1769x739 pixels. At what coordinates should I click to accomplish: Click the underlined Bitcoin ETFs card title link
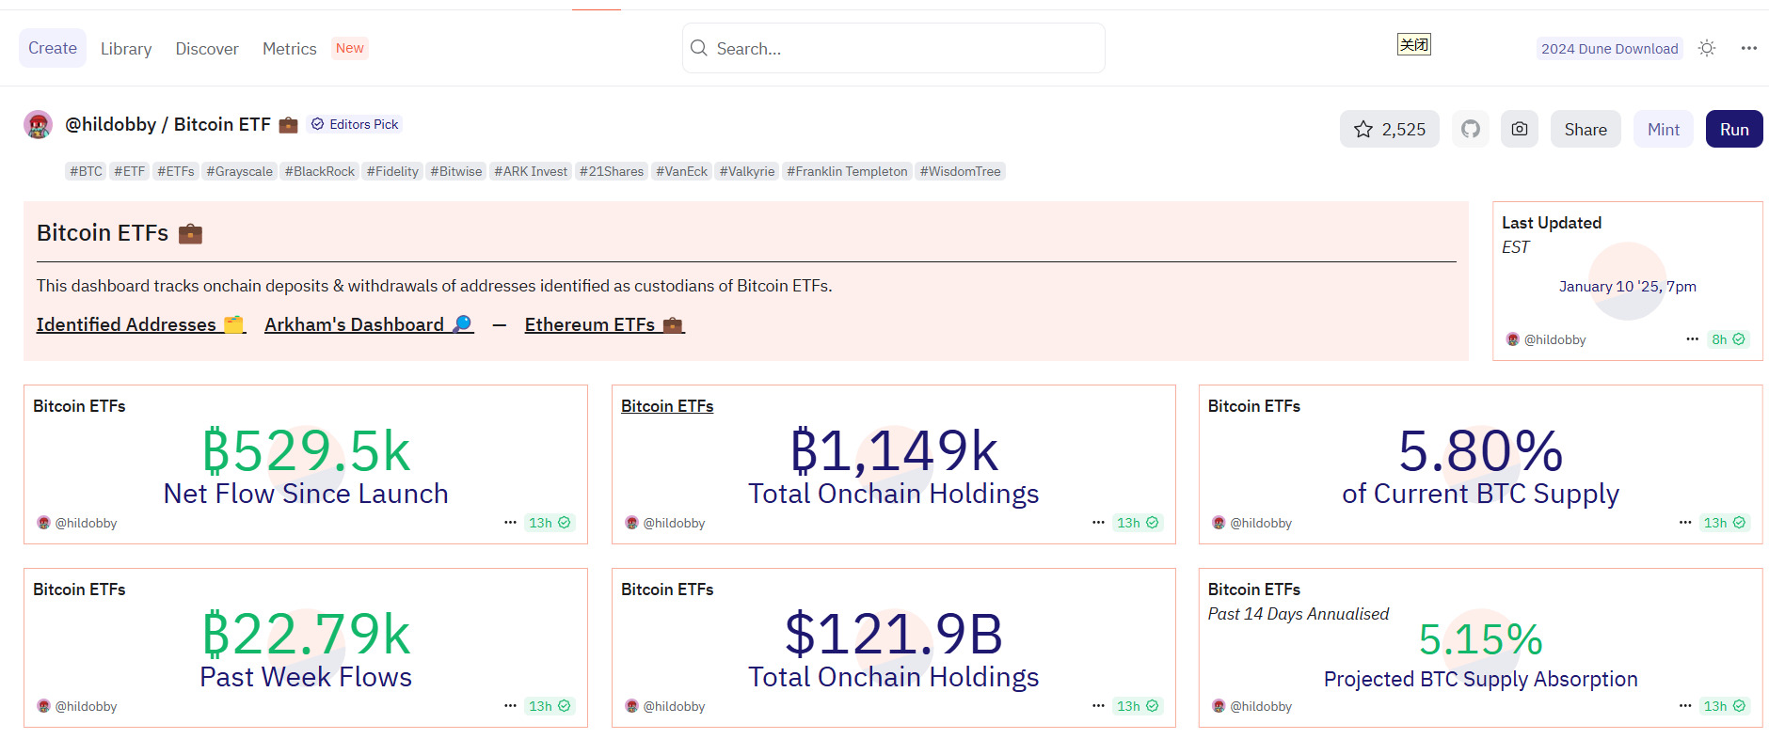coord(667,406)
